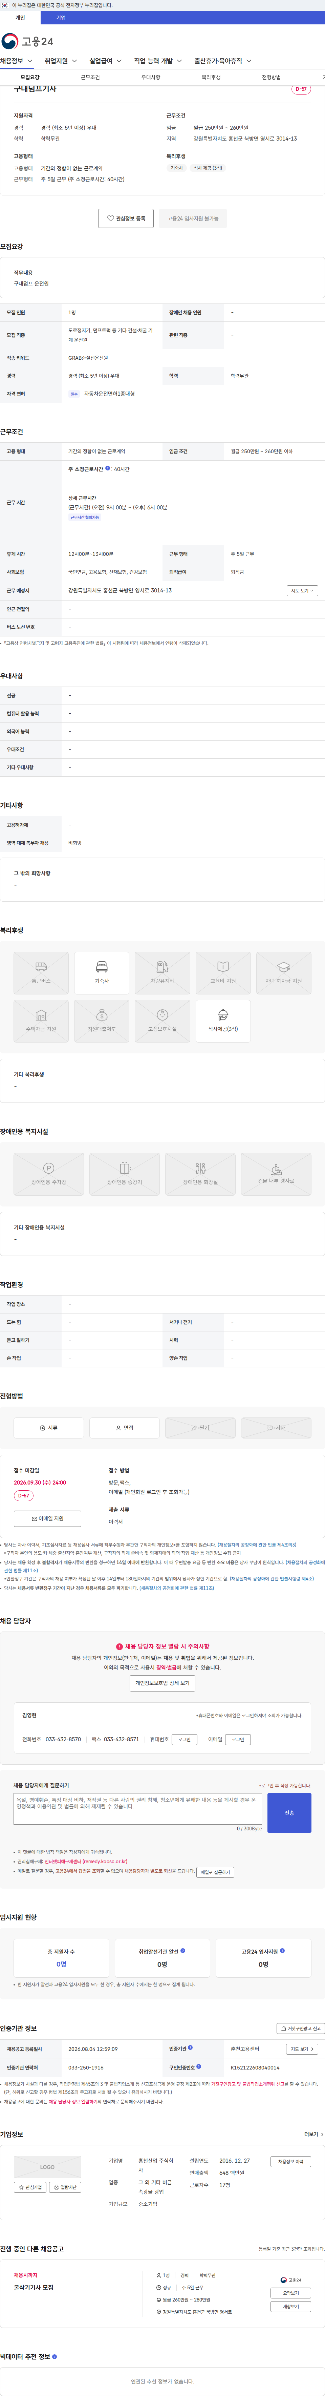This screenshot has height=2396, width=325.
Task: Jump to the 근무조건 section tab
Action: pyautogui.click(x=90, y=77)
